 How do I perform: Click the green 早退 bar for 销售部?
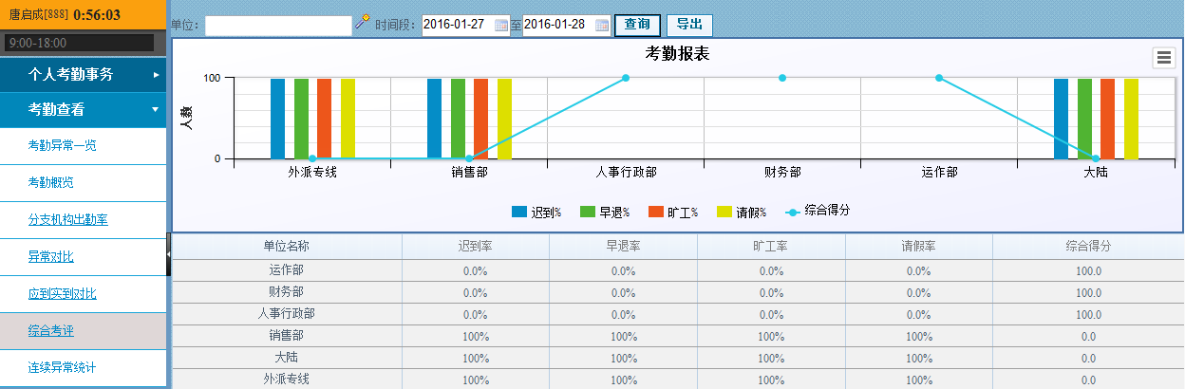tap(458, 119)
